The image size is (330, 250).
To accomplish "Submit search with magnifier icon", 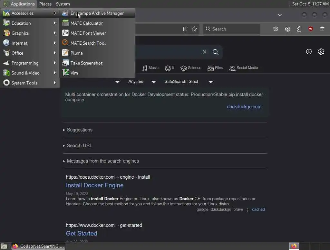I will pyautogui.click(x=215, y=52).
